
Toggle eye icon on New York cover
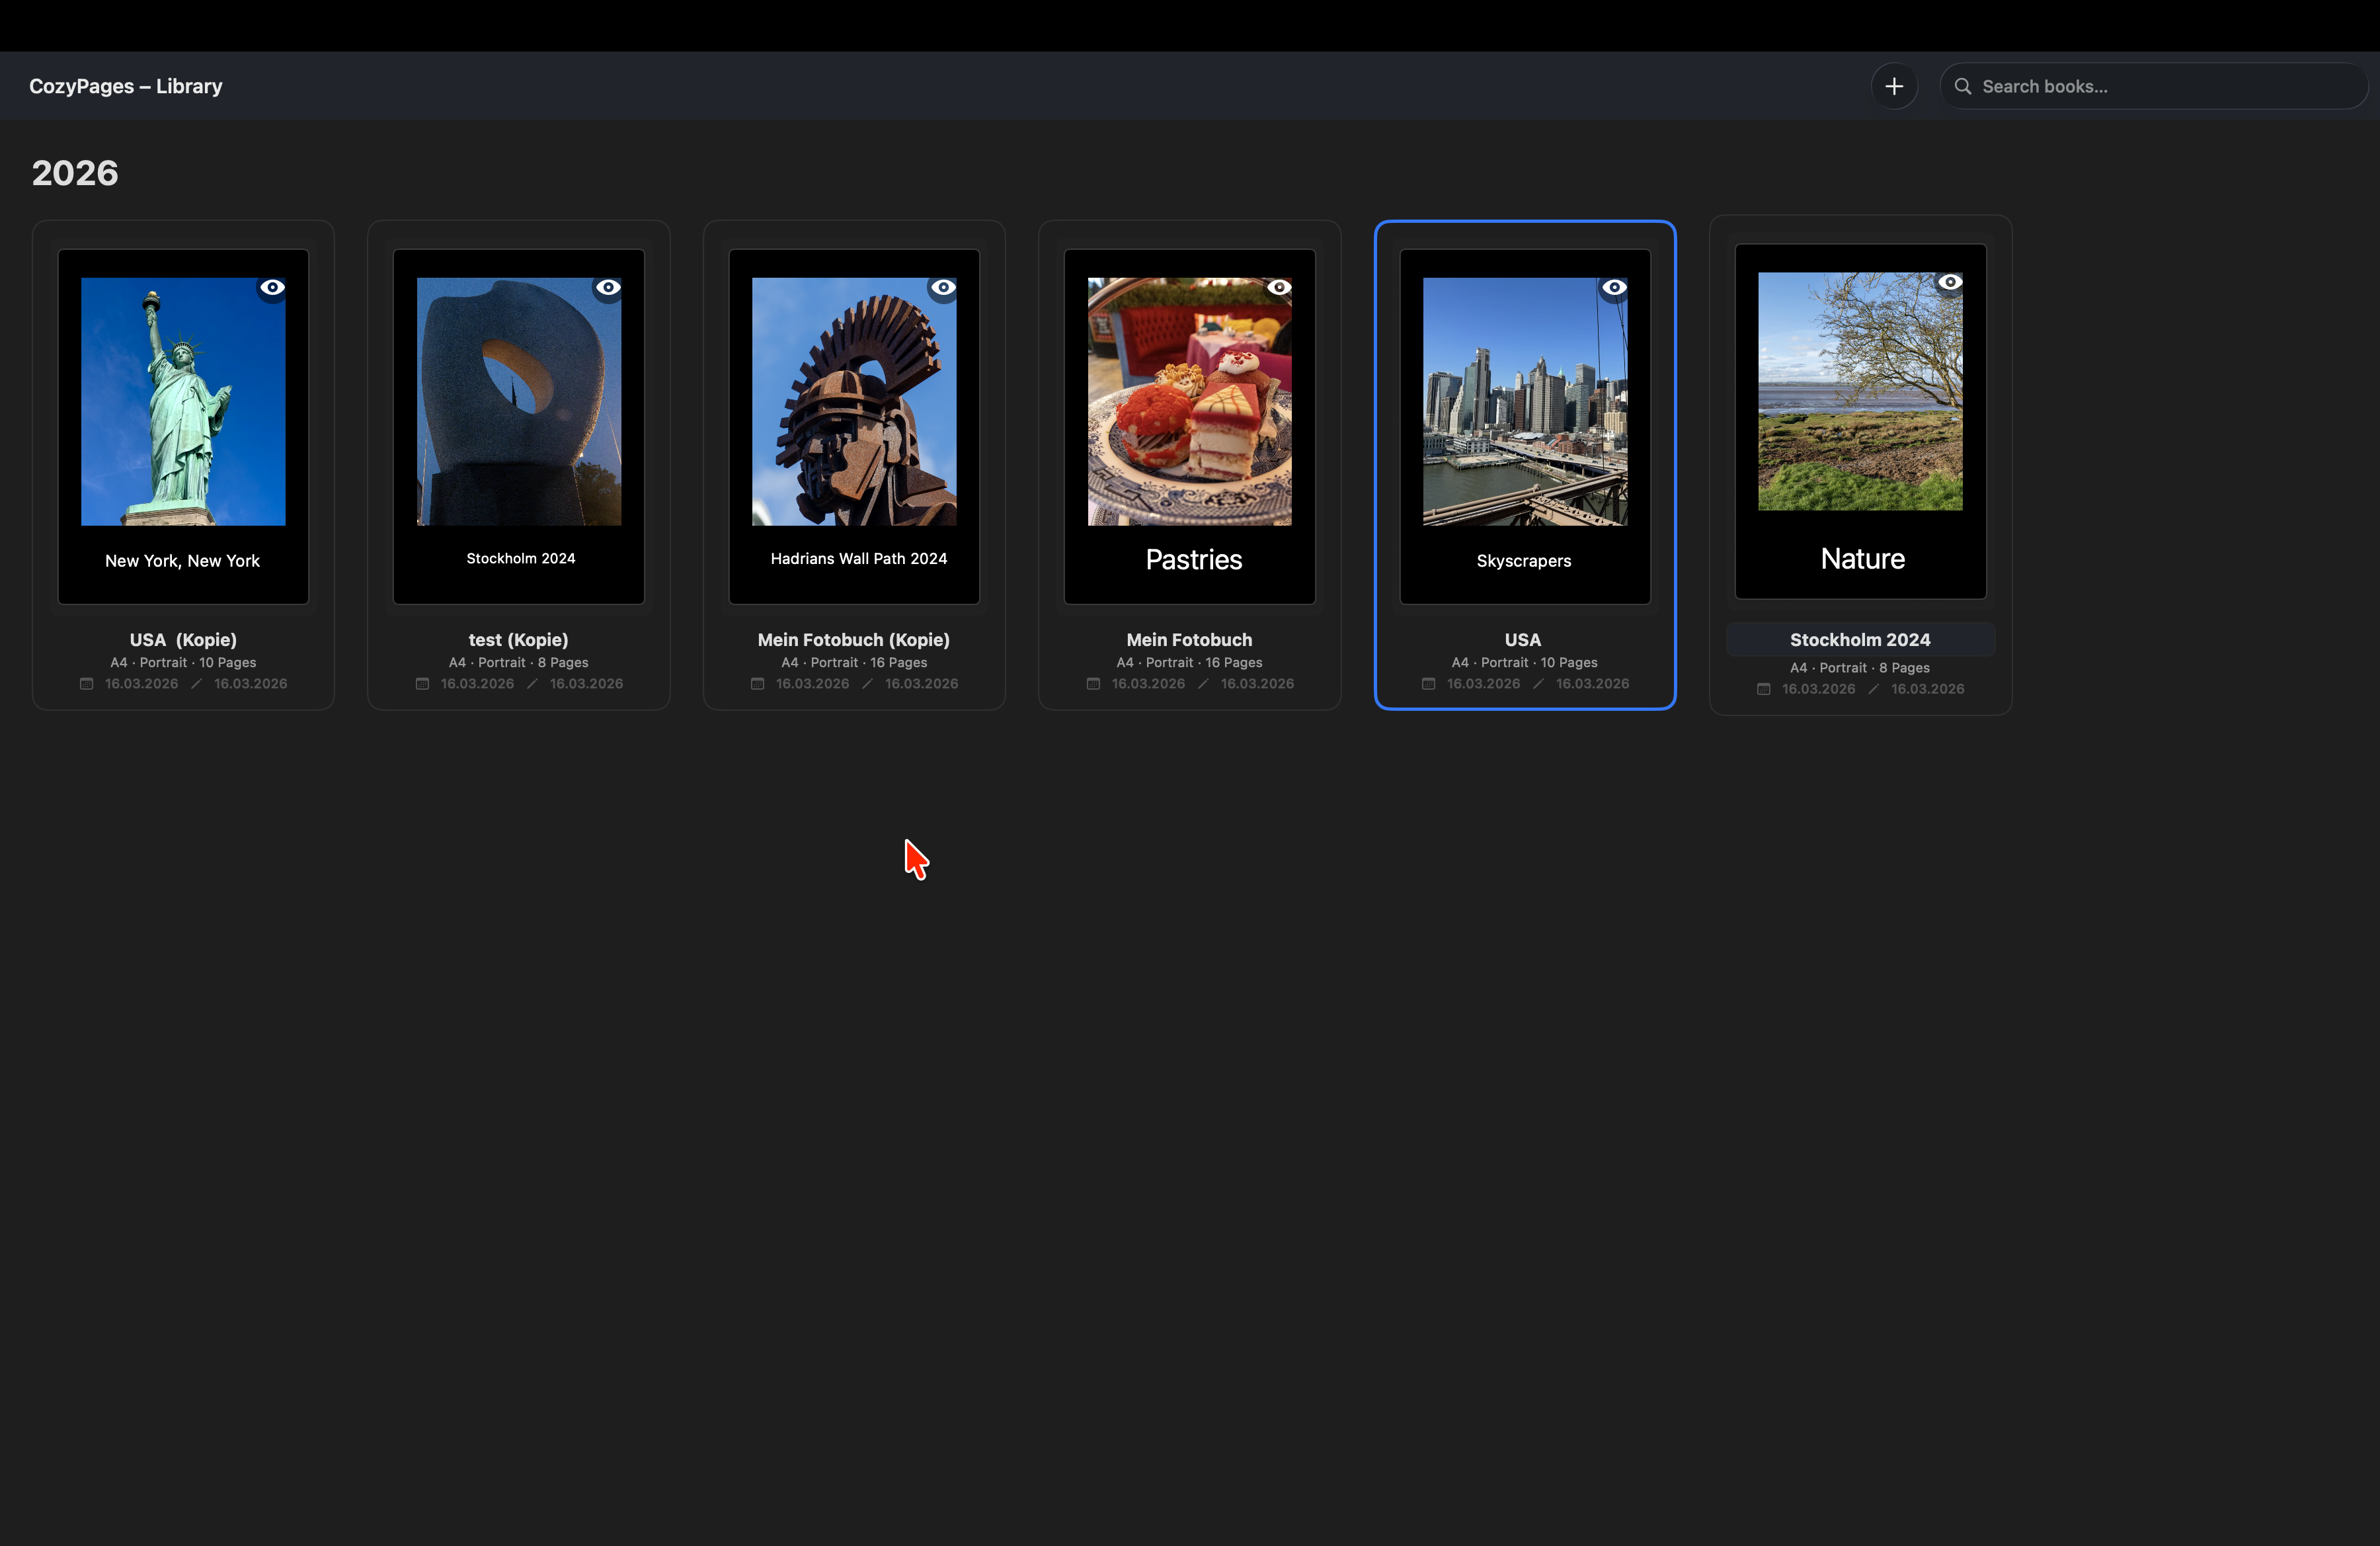[272, 288]
